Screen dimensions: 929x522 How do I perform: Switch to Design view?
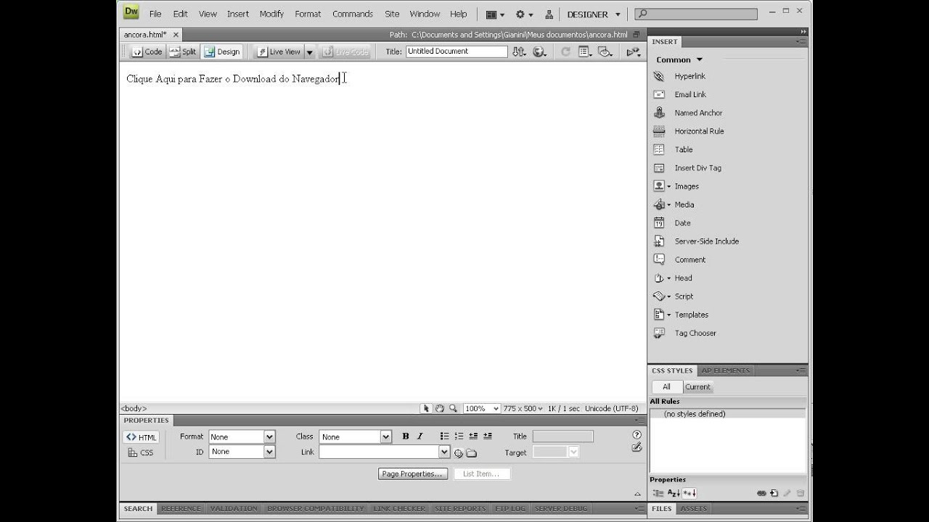coord(222,51)
